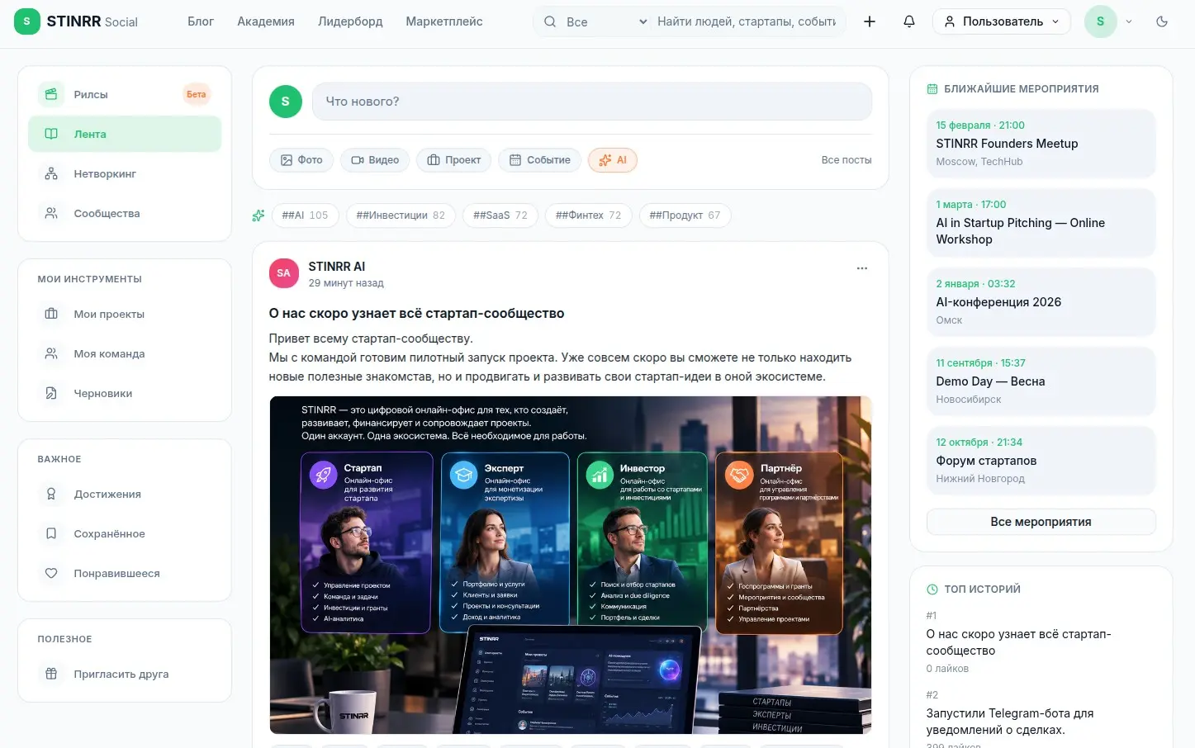
Task: Go to Академия in top navigation
Action: pyautogui.click(x=266, y=21)
